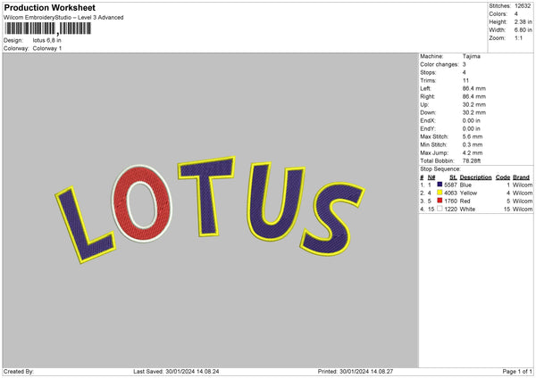536x378 pixels.
Task: Click the barcode in the header
Action: coord(48,29)
